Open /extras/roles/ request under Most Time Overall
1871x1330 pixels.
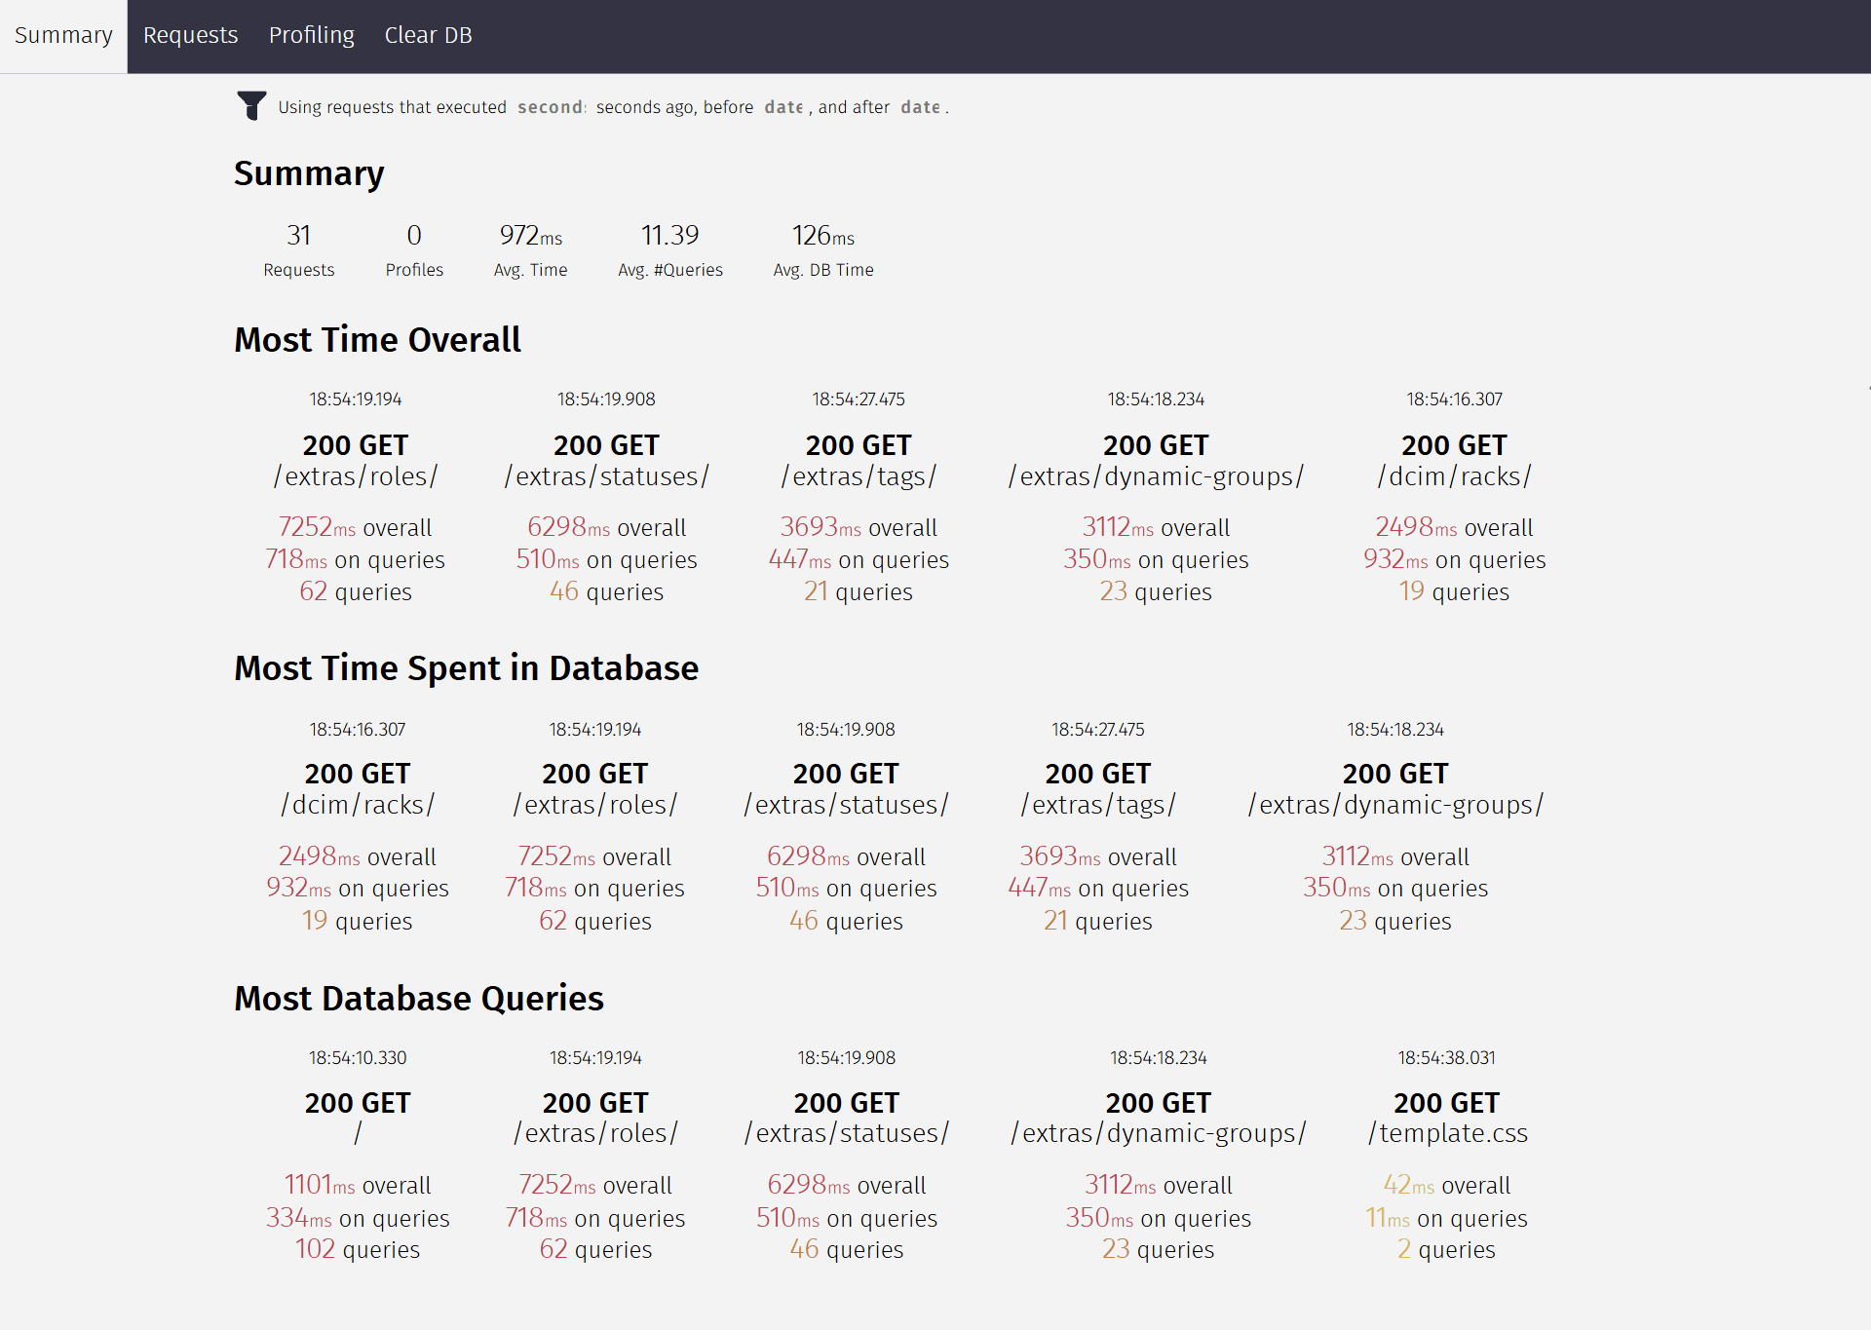coord(355,475)
